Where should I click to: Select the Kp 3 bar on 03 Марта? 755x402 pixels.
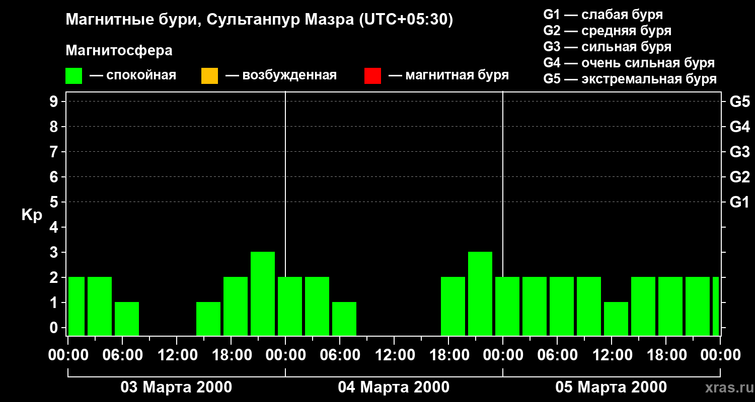coord(263,293)
